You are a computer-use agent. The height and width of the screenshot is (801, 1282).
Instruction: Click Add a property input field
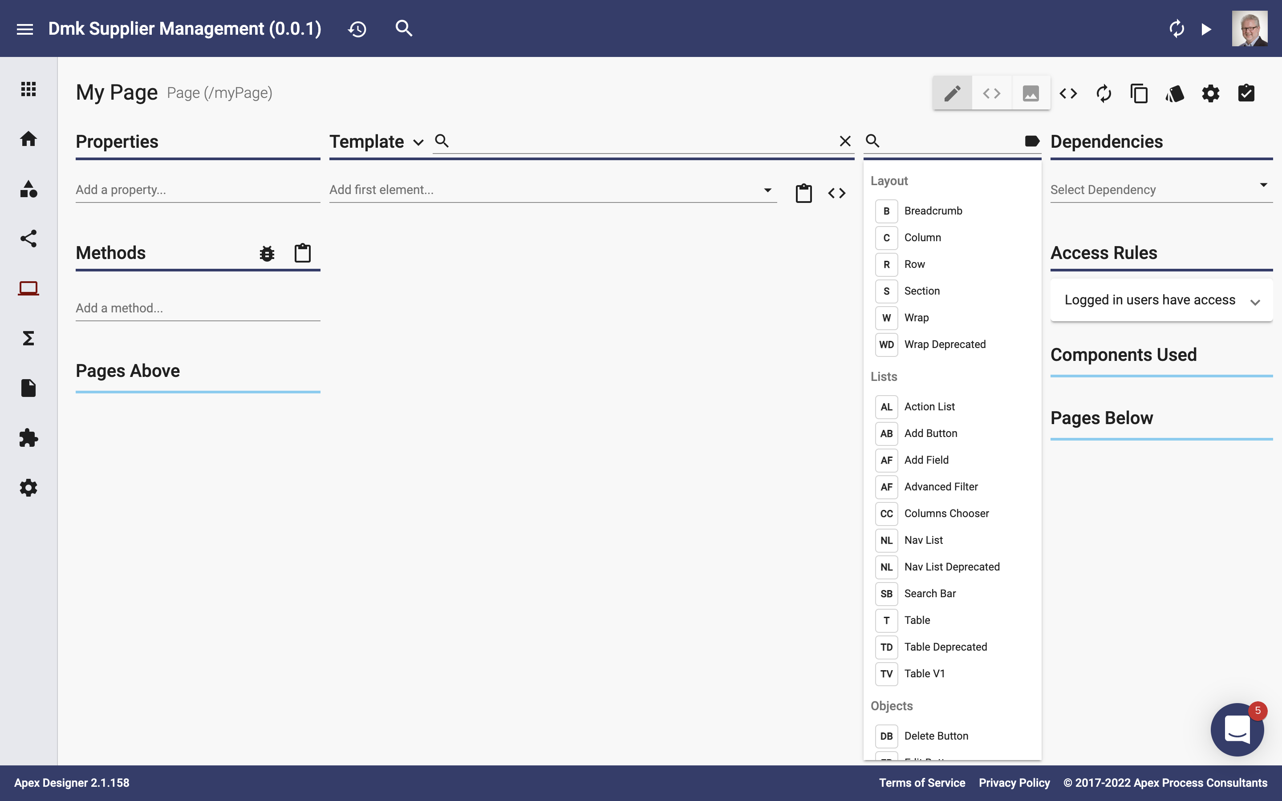pos(198,190)
